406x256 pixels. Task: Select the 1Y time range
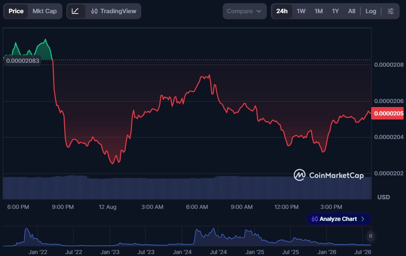(335, 11)
